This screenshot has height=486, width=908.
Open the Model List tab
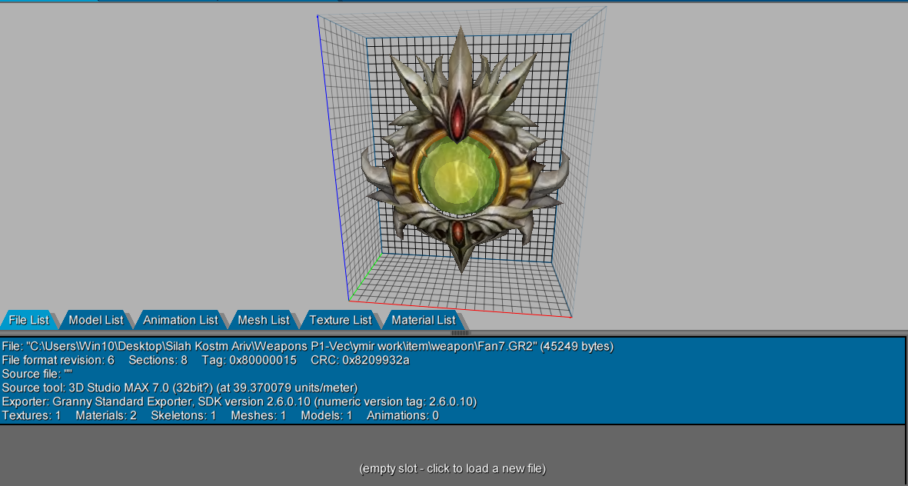(96, 320)
